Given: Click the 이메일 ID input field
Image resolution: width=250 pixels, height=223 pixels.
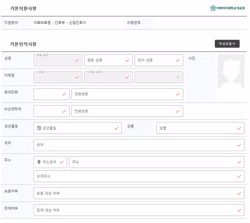Looking at the screenshot, I should (58, 77).
